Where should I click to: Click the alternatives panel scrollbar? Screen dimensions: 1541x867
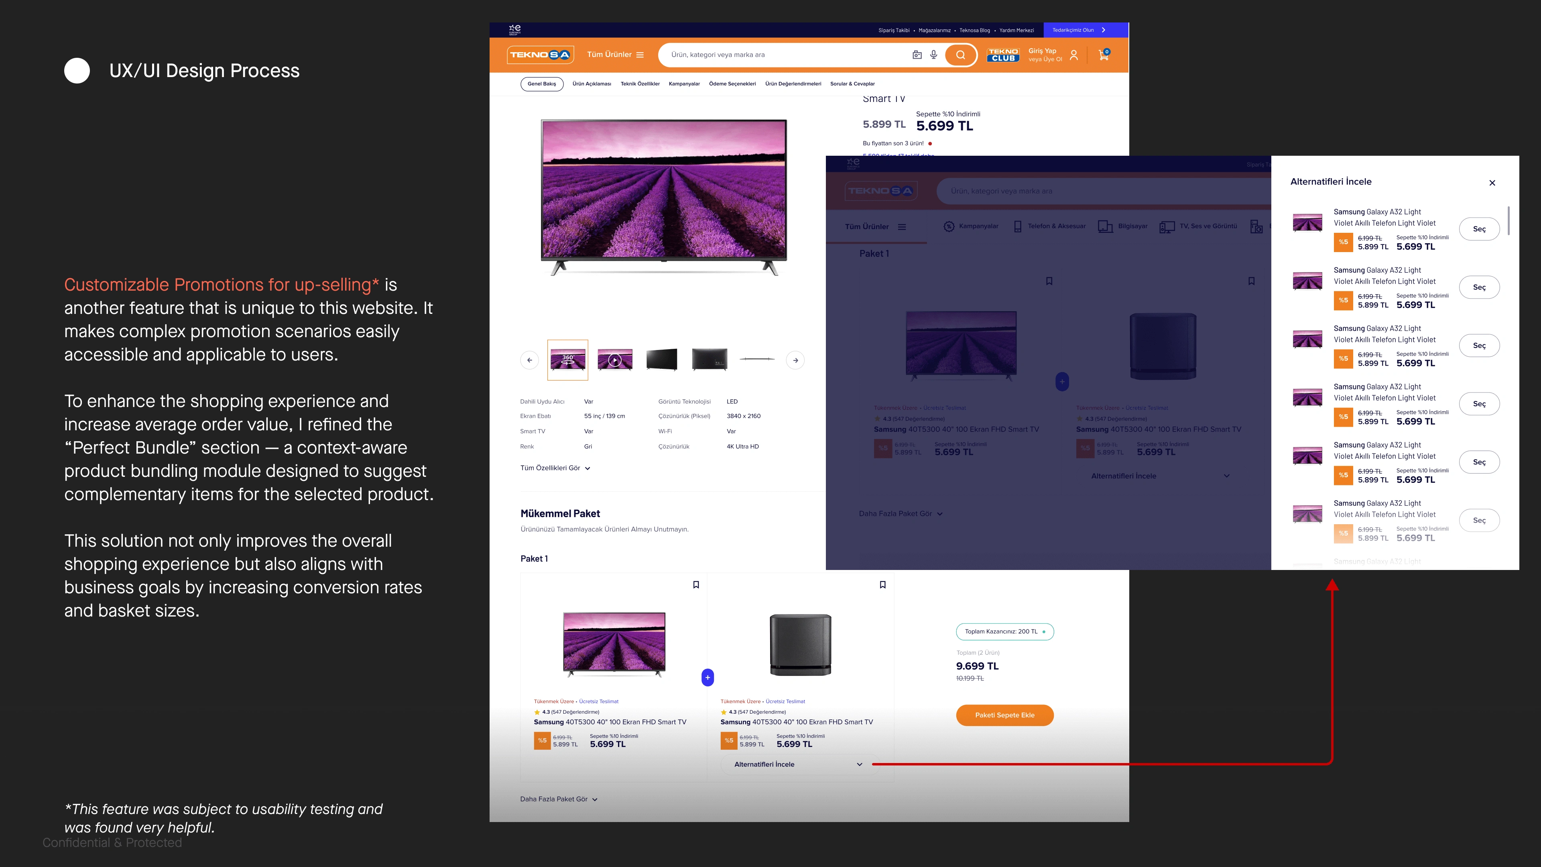pyautogui.click(x=1508, y=222)
